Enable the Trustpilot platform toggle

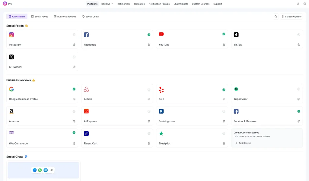[x=224, y=134]
